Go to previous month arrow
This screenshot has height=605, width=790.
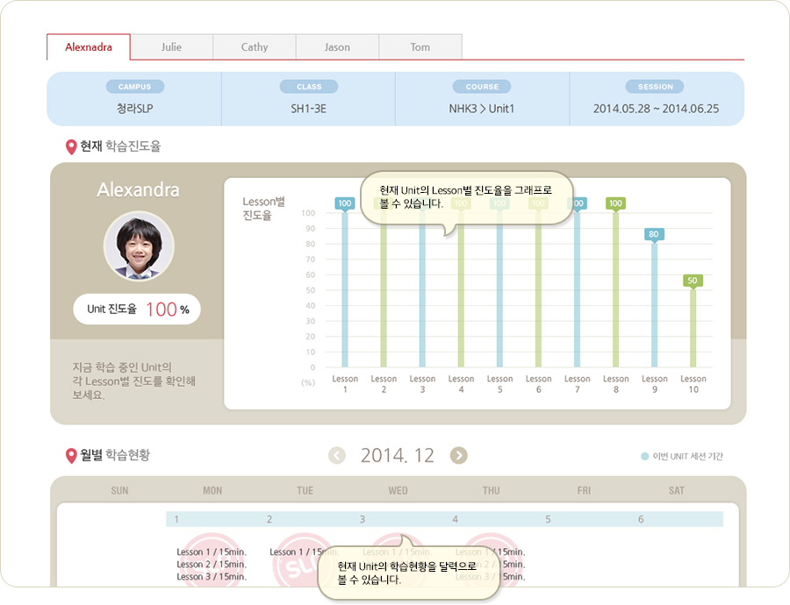pos(336,456)
